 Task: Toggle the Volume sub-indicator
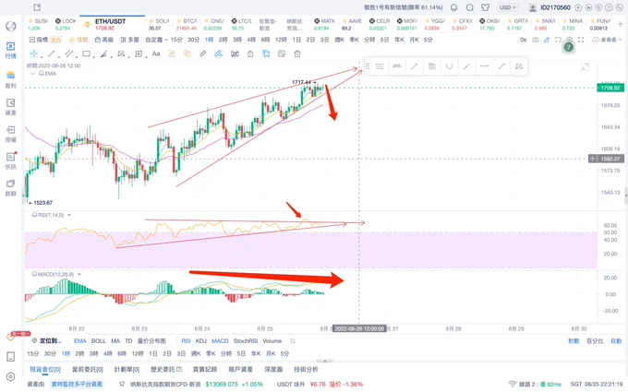click(x=272, y=340)
